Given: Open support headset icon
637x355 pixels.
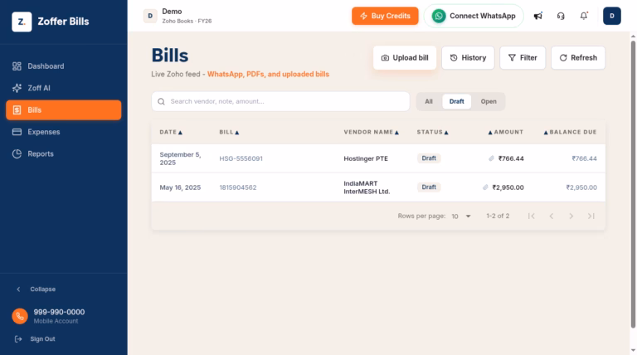Looking at the screenshot, I should pos(561,16).
